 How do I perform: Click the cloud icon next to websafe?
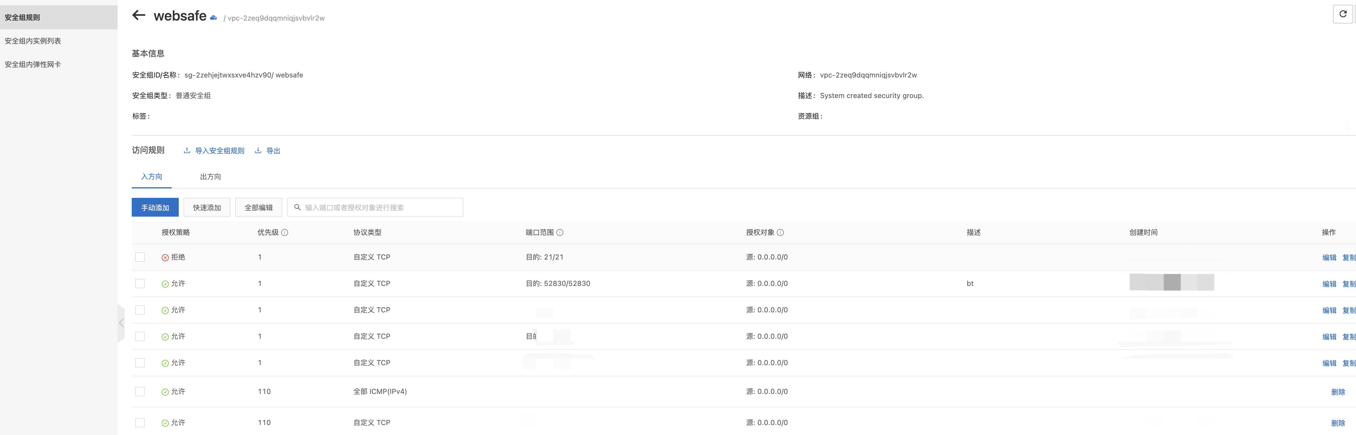pyautogui.click(x=213, y=18)
